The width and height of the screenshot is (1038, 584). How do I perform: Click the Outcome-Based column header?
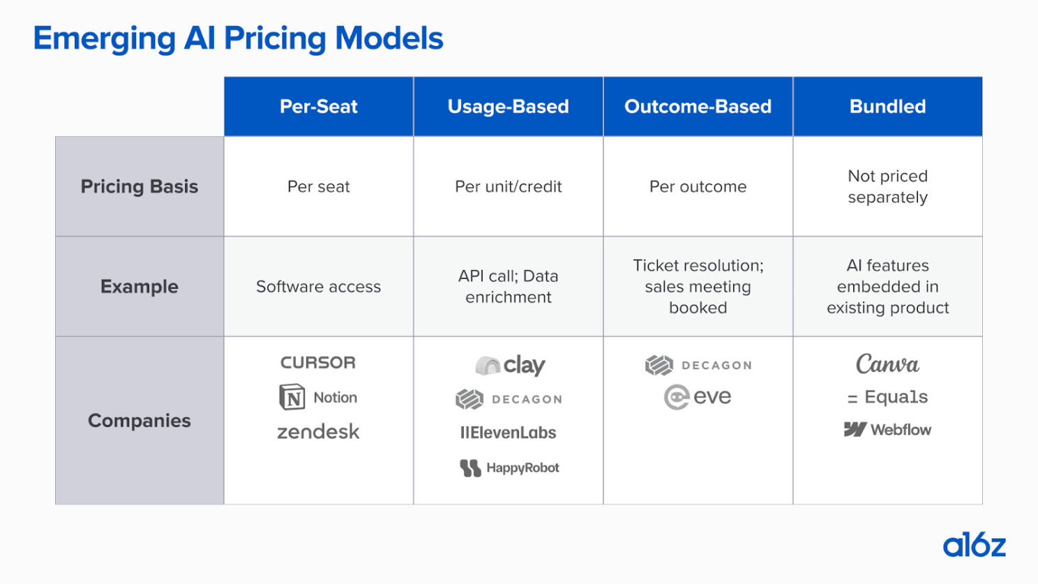coord(698,107)
